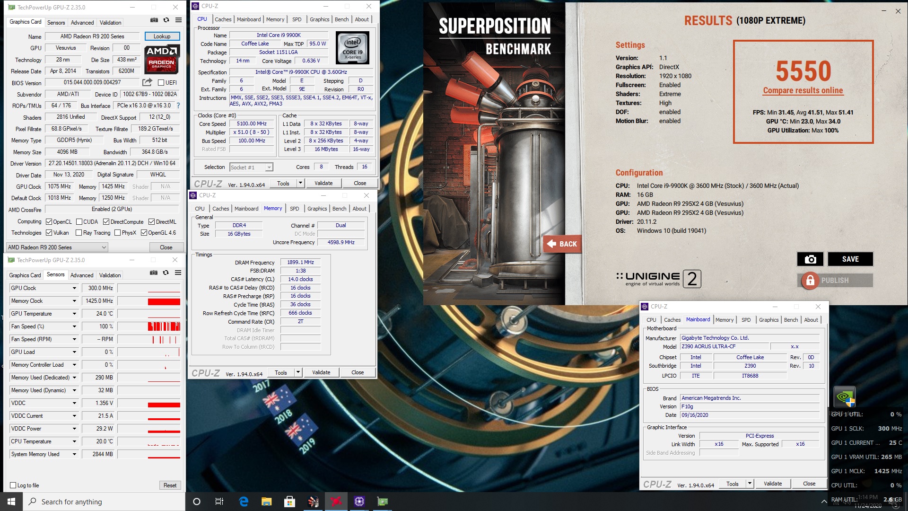The image size is (908, 511).
Task: Open Graphics tab in CPU-Z CPU window
Action: [x=320, y=19]
